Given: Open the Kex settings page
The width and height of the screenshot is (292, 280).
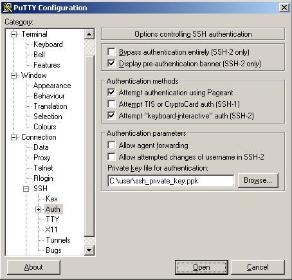Looking at the screenshot, I should tap(51, 199).
